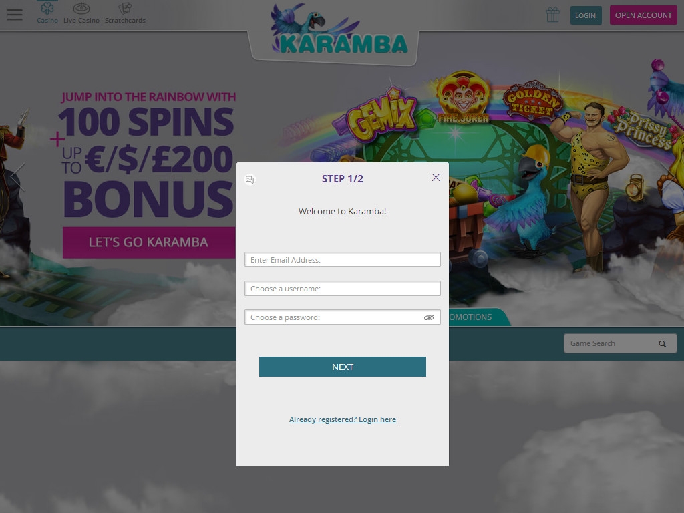Screen dimensions: 684x513
Task: Show previous banner slide arrow
Action: [x=17, y=176]
